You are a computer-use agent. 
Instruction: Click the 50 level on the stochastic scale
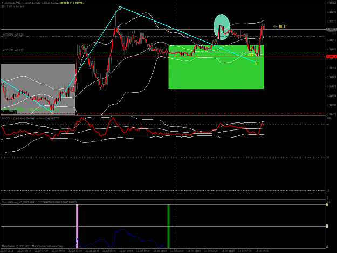click(x=328, y=158)
